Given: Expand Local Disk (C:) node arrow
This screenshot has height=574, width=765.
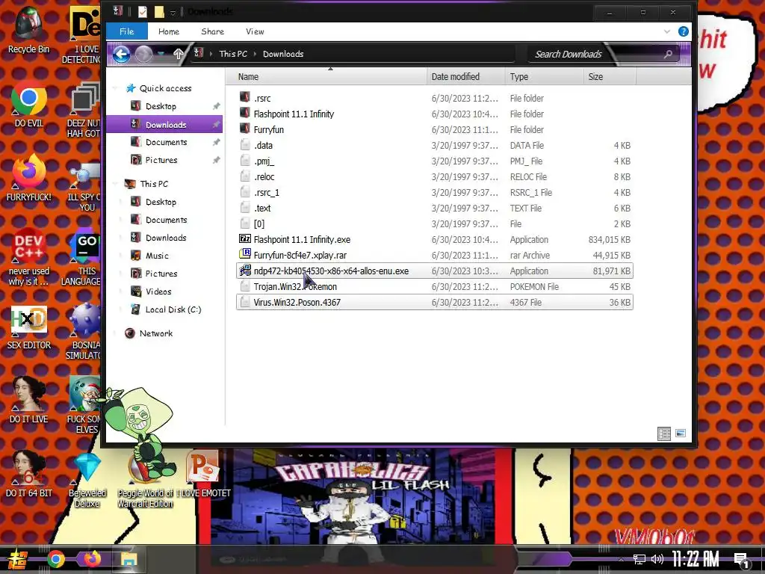Looking at the screenshot, I should [122, 309].
